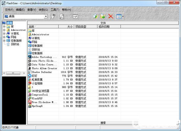Screen dimensions: 181x131
Task: Select the 库 folder icon in file list
Action: [30, 31]
